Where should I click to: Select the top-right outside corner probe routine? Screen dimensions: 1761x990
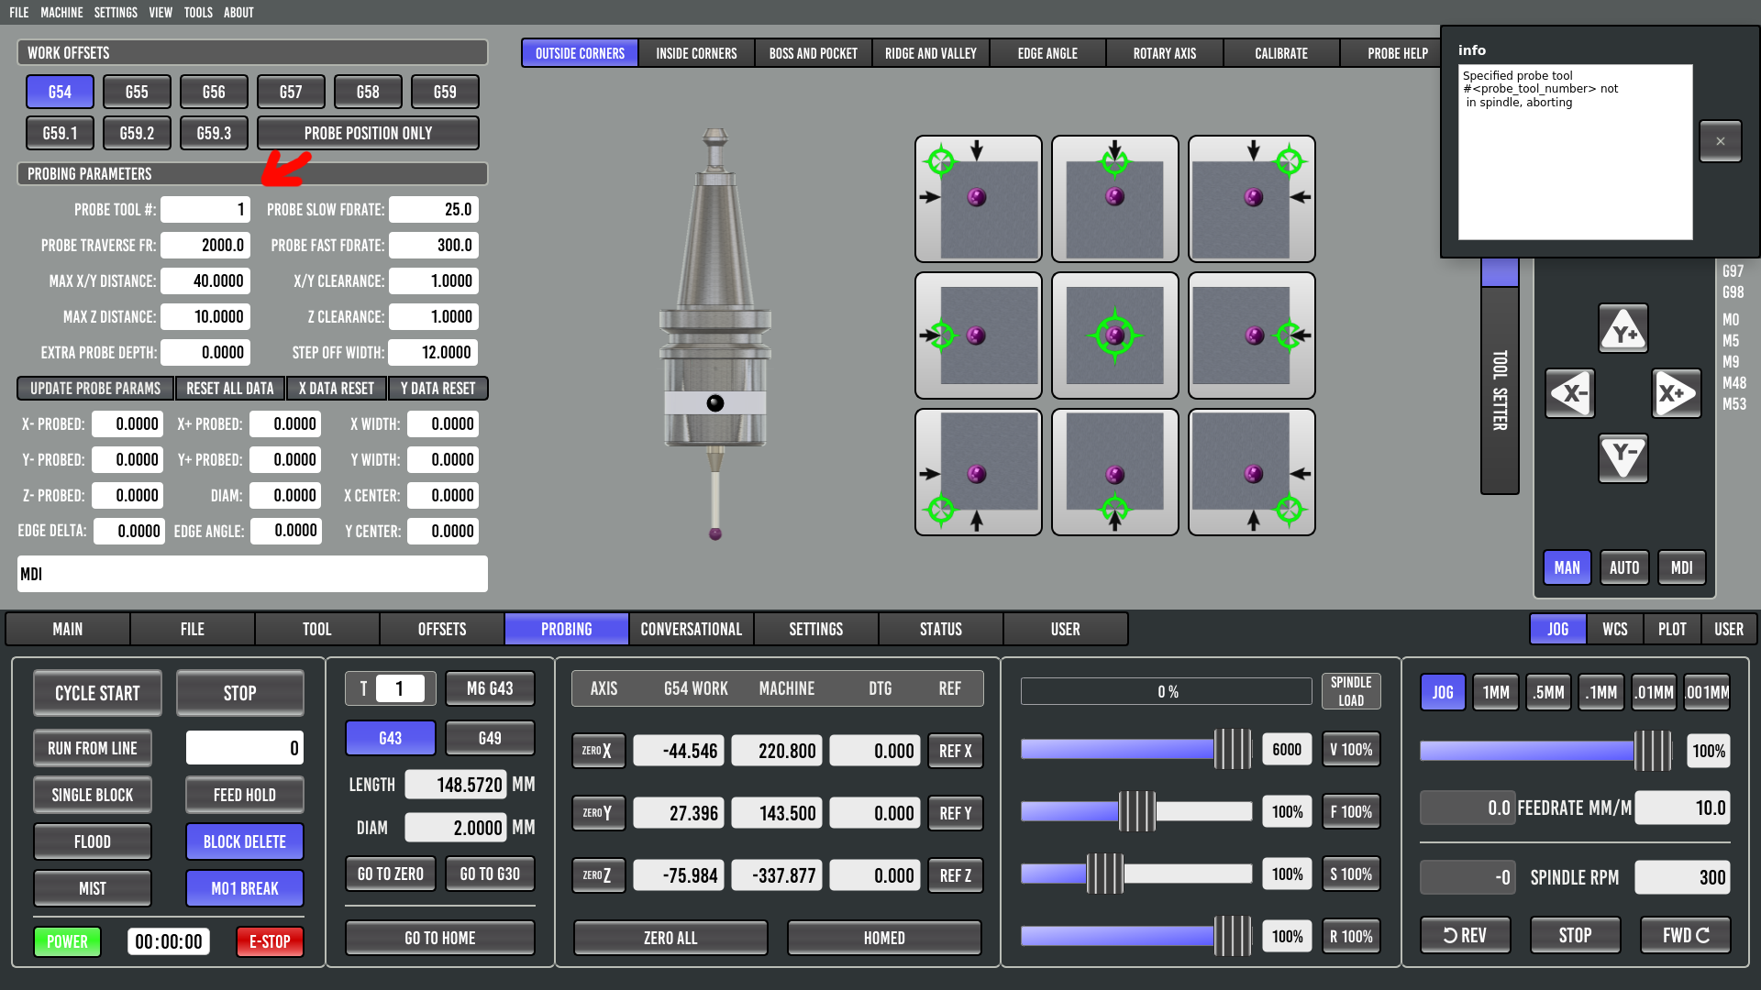(x=1251, y=199)
